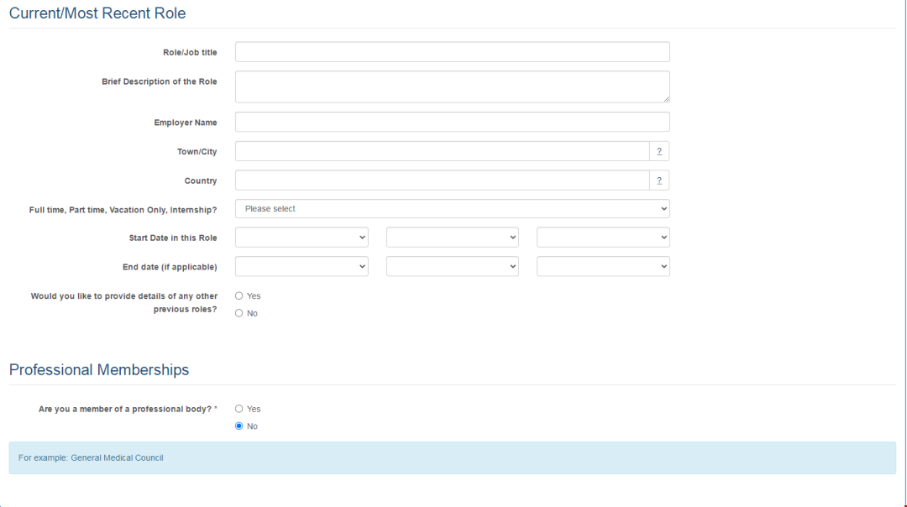This screenshot has height=507, width=907.
Task: Open the first End date dropdown
Action: tap(301, 266)
